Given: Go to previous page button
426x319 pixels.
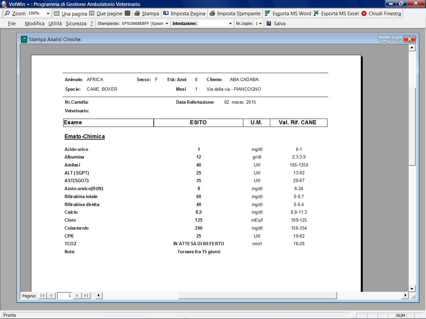Looking at the screenshot, I should 51,295.
